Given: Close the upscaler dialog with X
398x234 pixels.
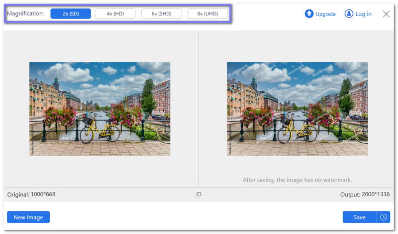Looking at the screenshot, I should [x=386, y=14].
